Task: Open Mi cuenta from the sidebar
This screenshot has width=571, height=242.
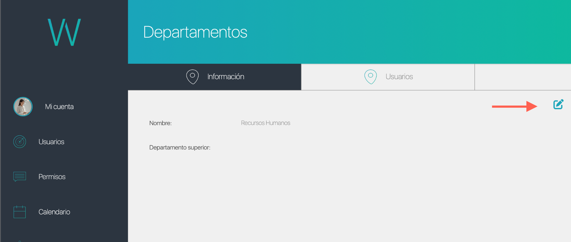Action: point(59,107)
